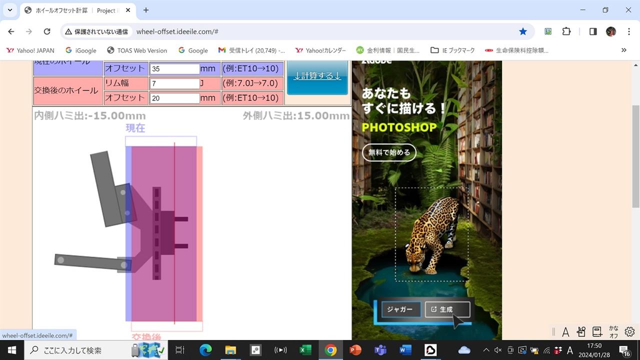Show hidden system tray icons

tap(486, 350)
